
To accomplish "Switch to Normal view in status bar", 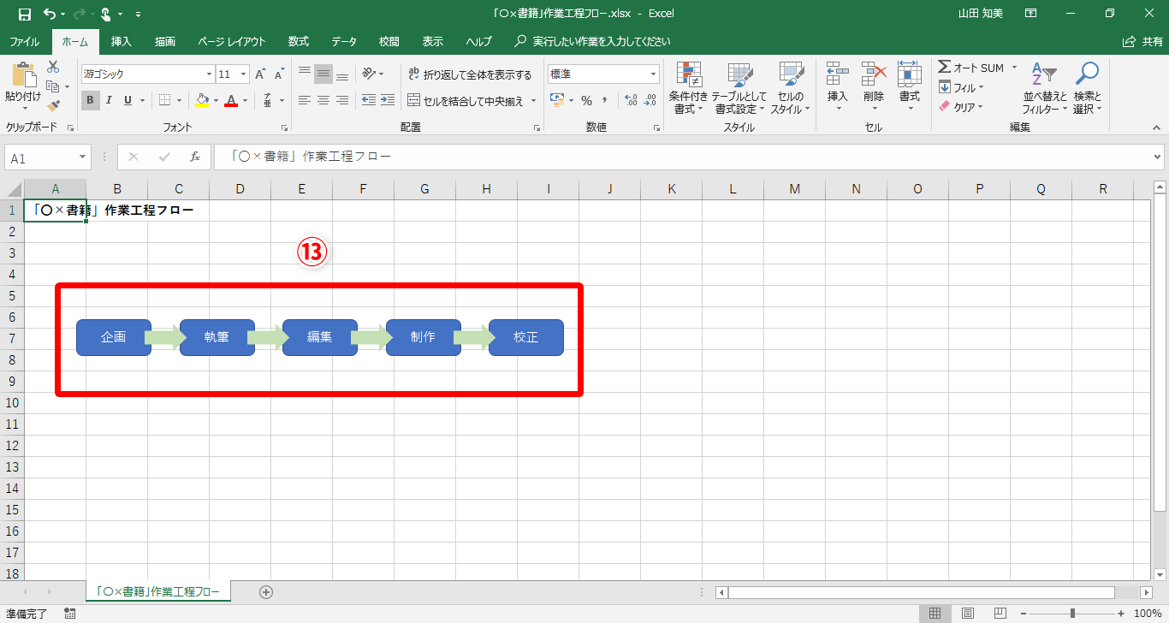I will click(x=935, y=614).
